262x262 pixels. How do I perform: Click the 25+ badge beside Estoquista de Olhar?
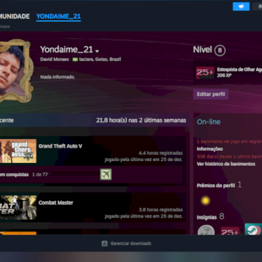click(x=205, y=73)
